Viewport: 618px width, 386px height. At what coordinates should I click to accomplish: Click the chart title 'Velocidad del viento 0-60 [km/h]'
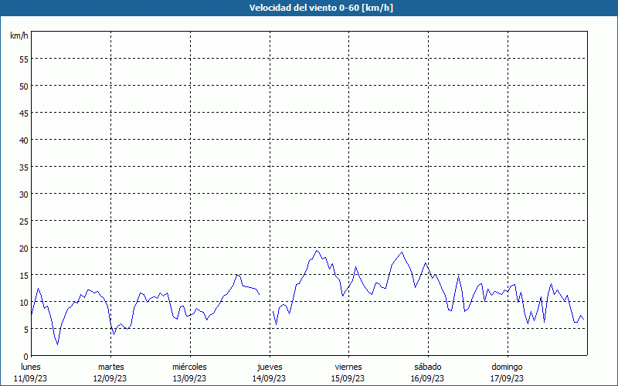(321, 8)
